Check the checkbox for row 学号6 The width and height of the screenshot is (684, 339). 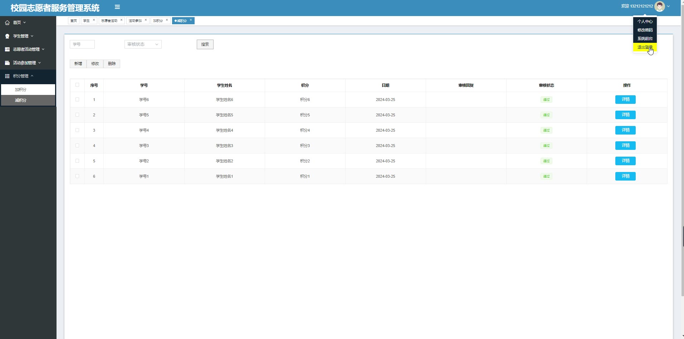click(x=77, y=100)
